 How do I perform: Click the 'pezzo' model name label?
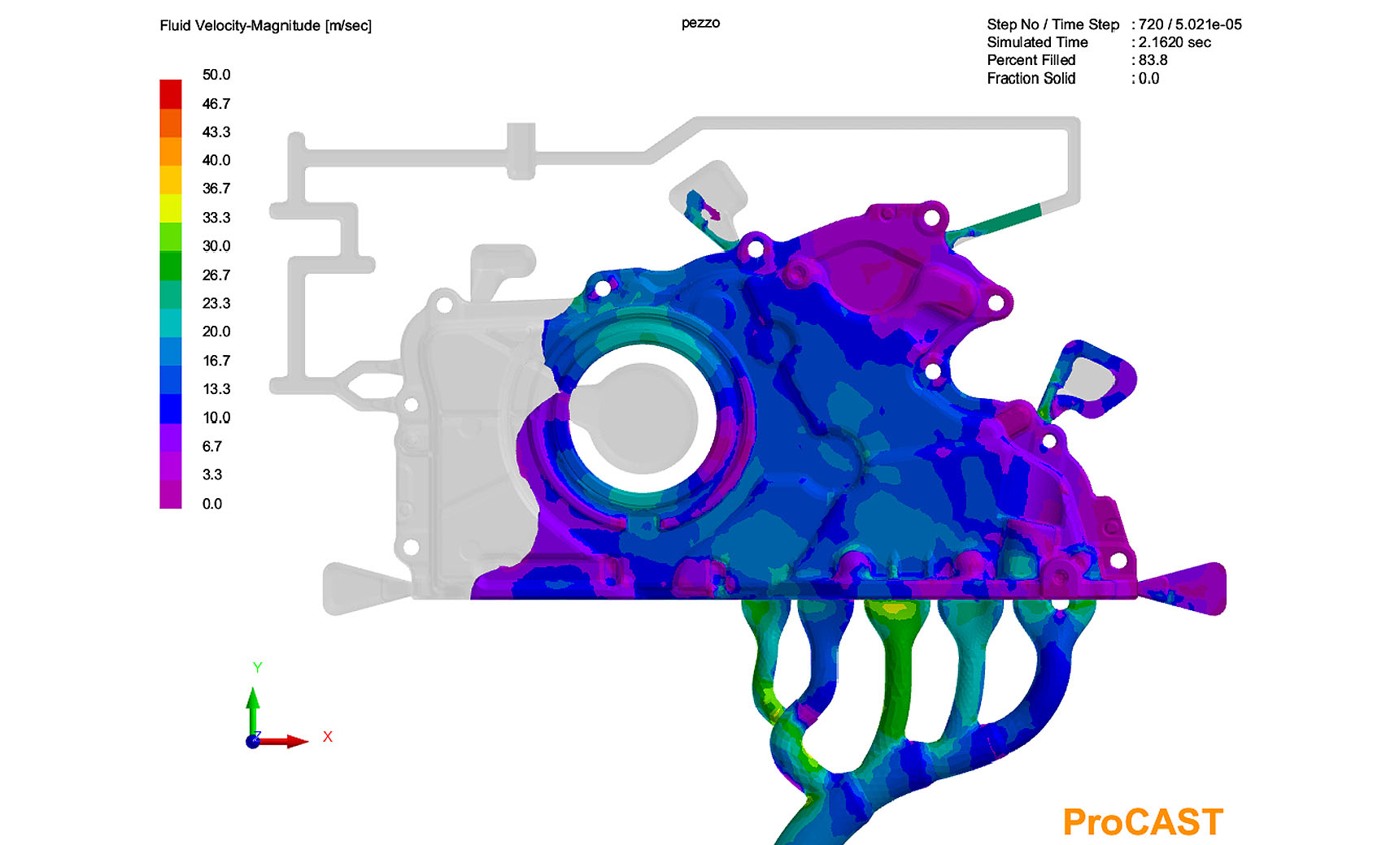coord(700,24)
